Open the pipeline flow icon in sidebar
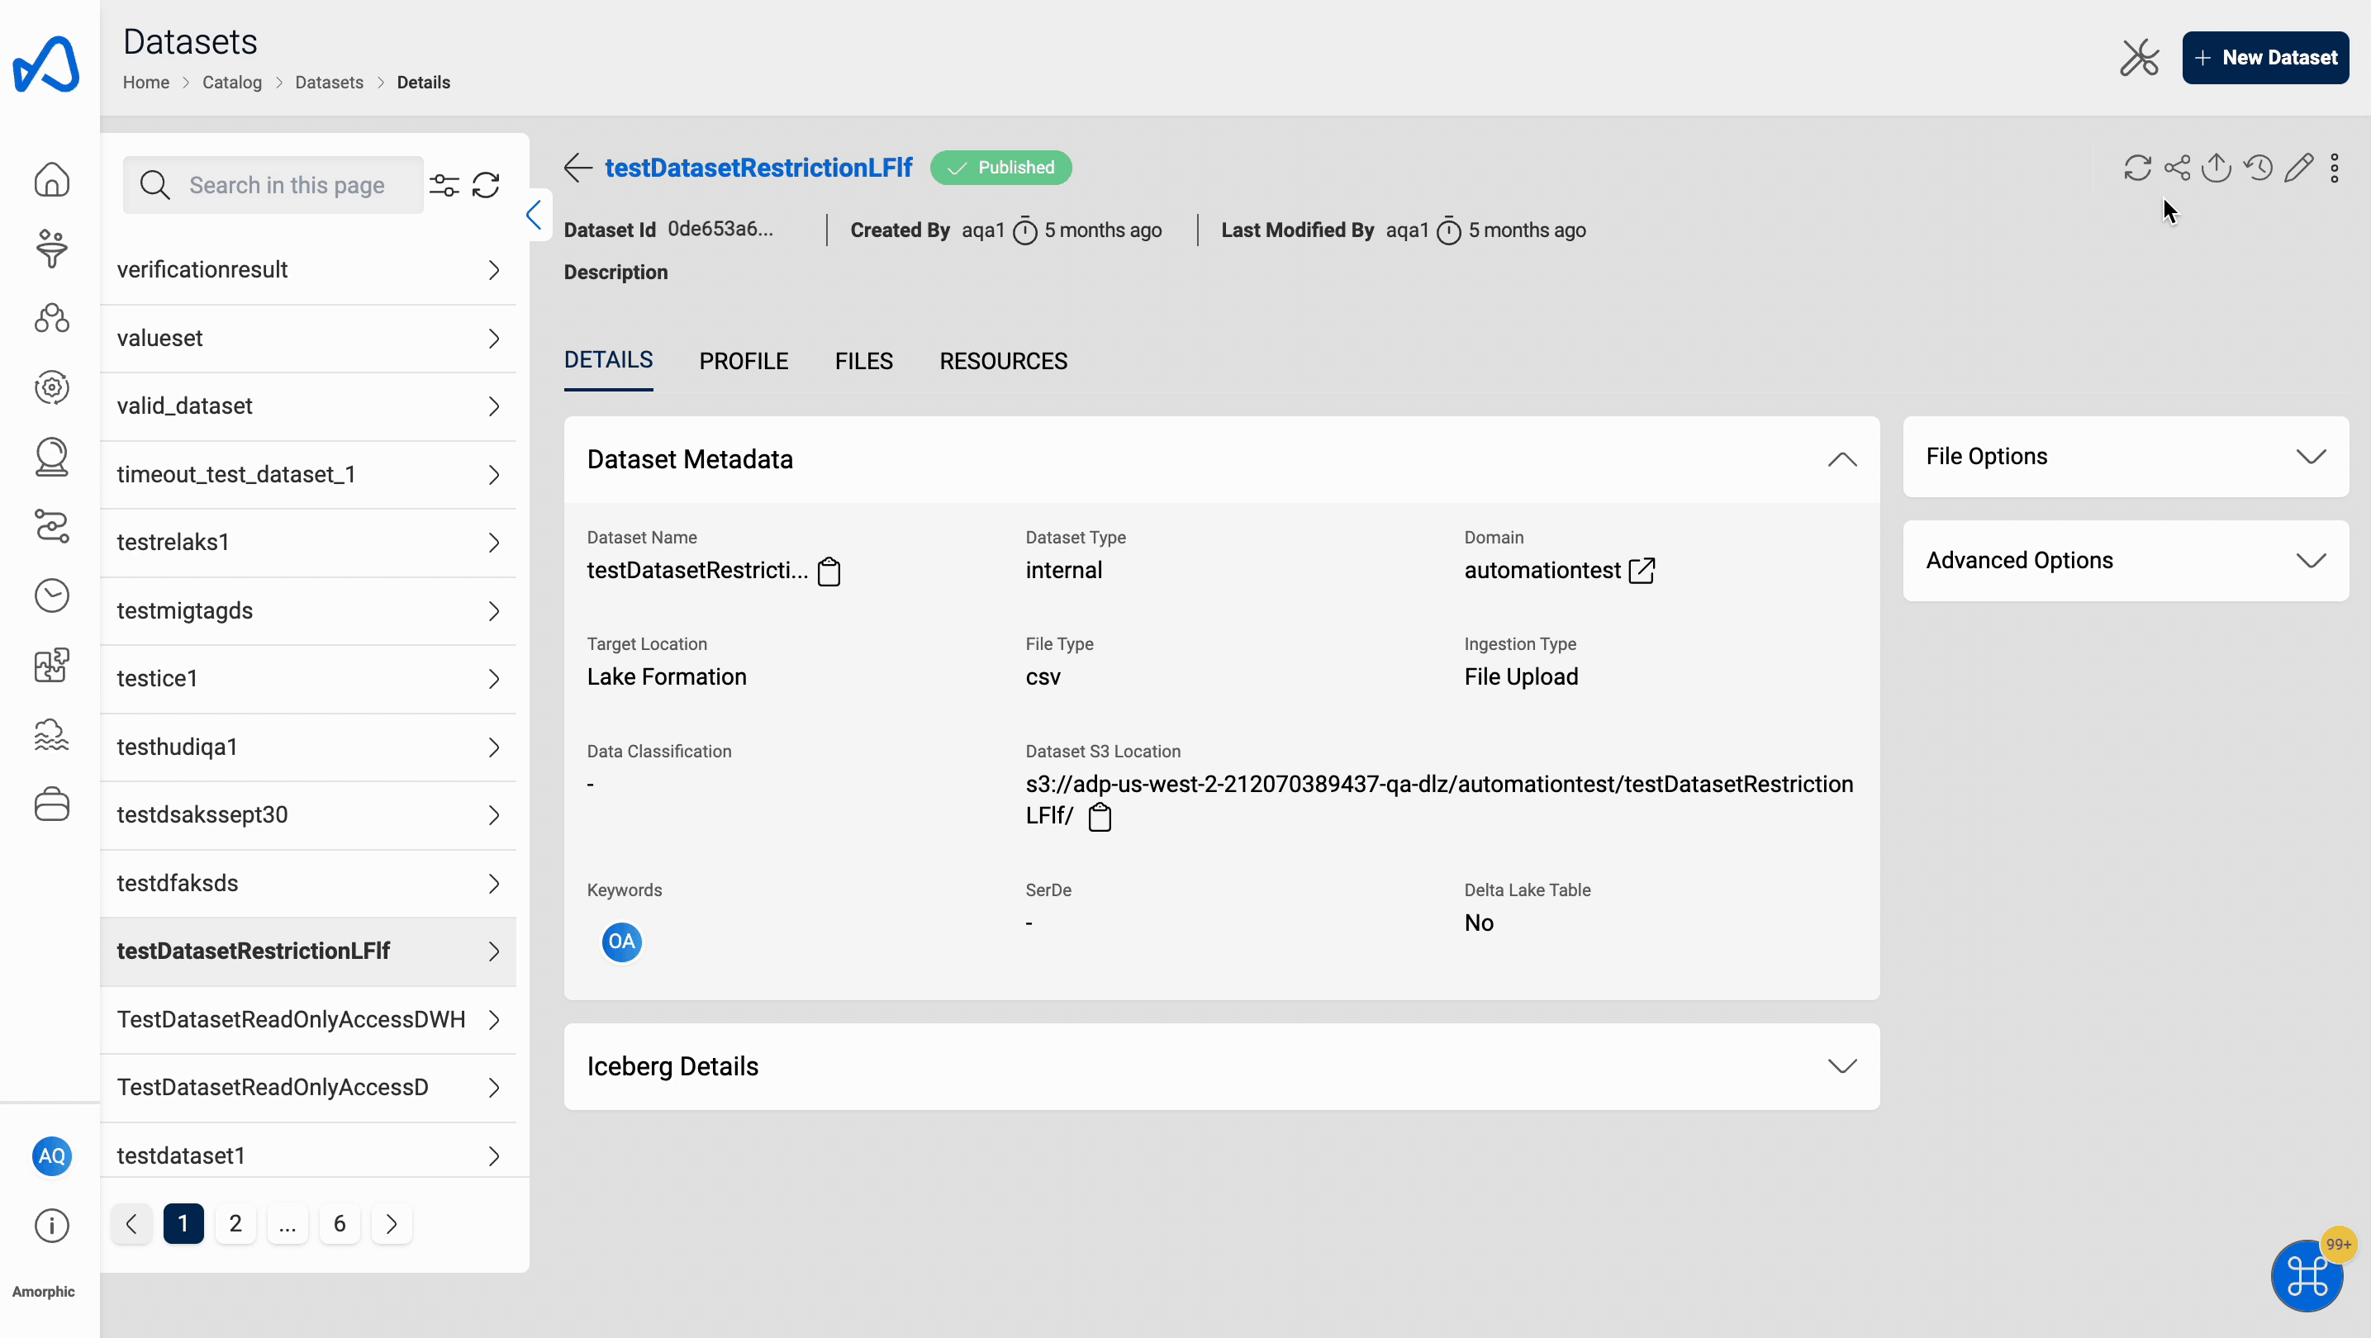 click(51, 526)
